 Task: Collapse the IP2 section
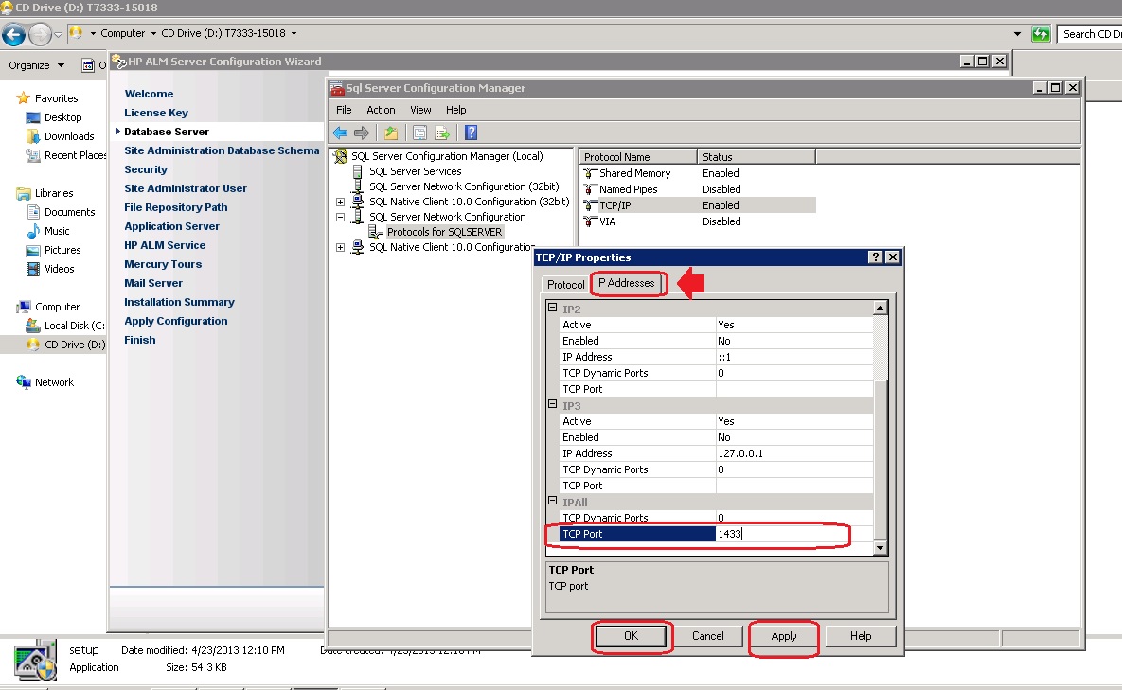[x=552, y=308]
